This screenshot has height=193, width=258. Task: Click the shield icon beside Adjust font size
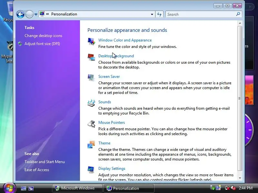[x=20, y=44]
